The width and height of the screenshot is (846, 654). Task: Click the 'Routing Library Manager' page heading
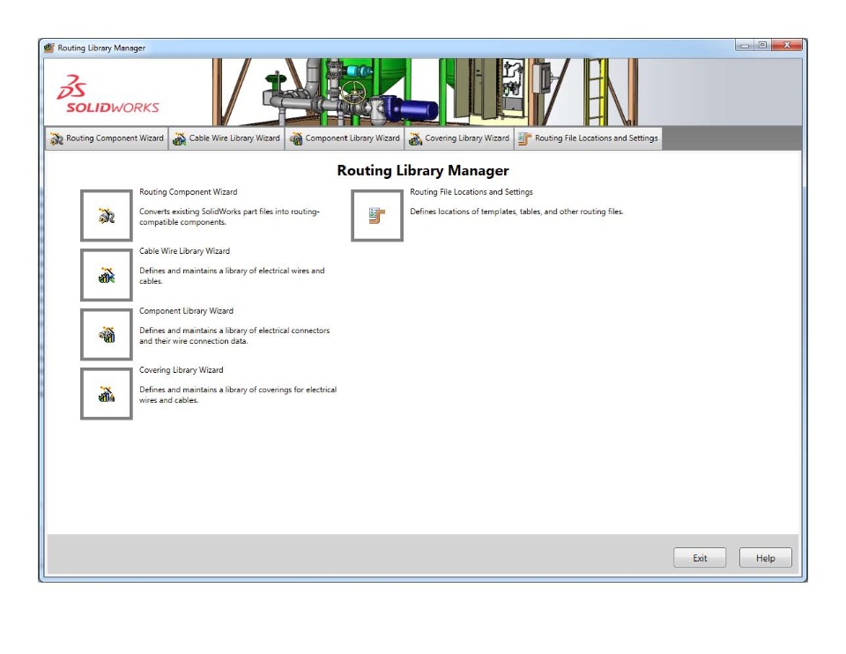pyautogui.click(x=423, y=170)
